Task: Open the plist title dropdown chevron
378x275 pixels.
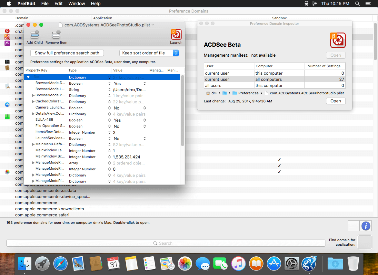Action: click(x=153, y=25)
